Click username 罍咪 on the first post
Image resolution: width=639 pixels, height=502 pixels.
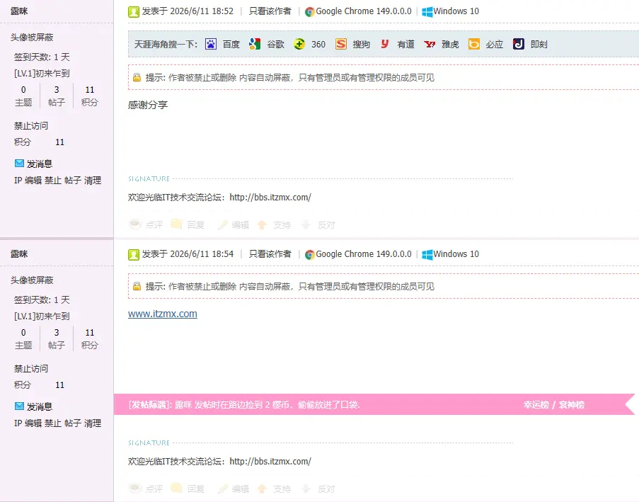coord(19,11)
